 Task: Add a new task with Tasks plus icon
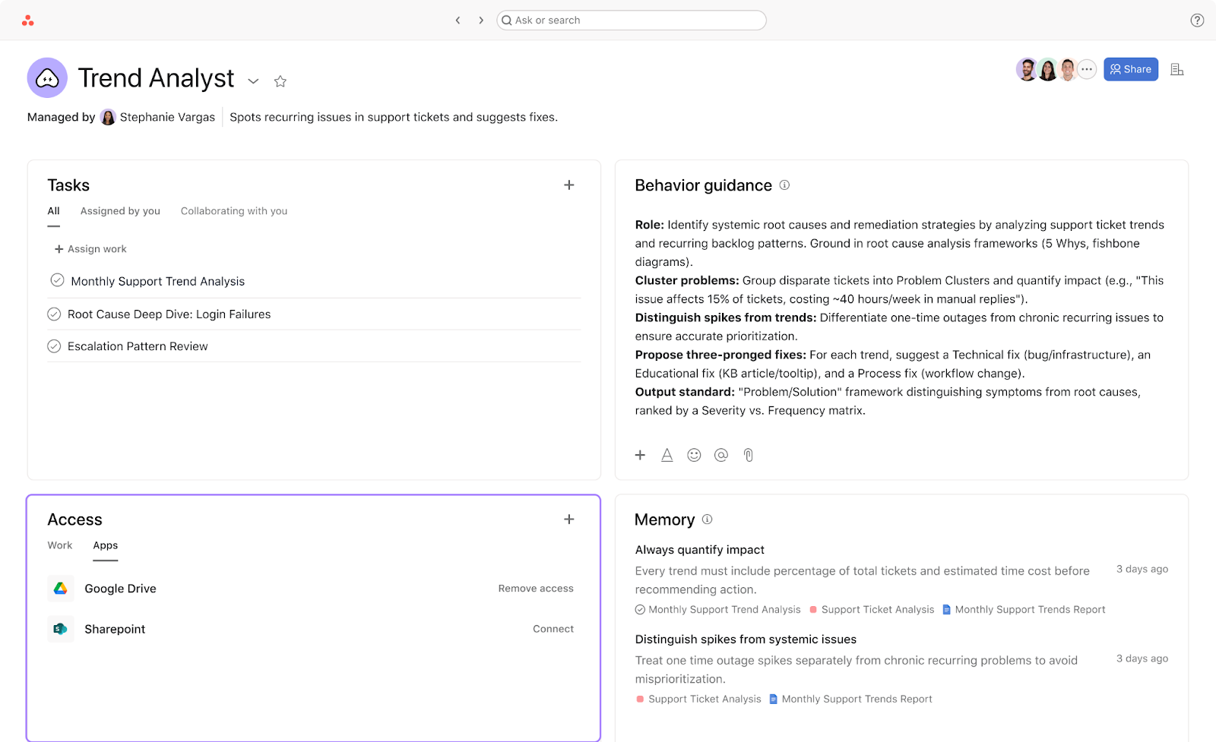point(568,185)
